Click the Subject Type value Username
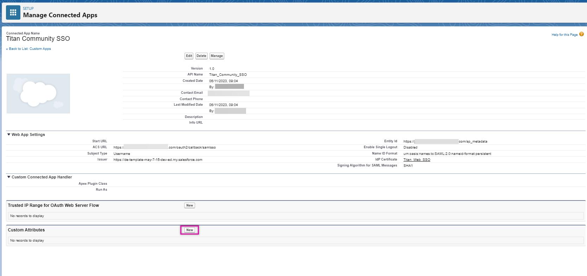Viewport: 587px width, 276px height. (x=122, y=154)
